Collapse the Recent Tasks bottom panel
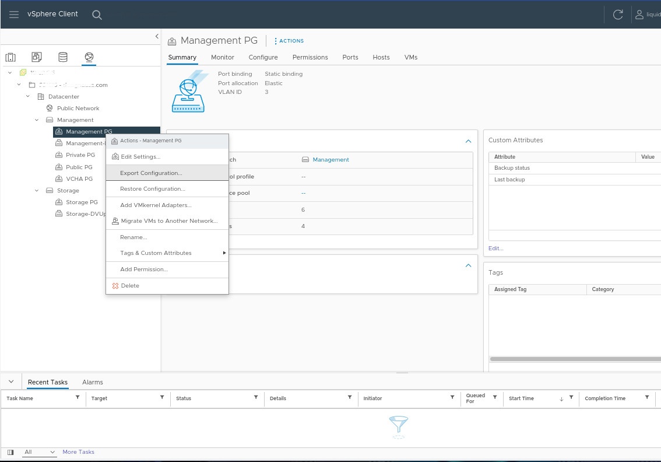 [x=10, y=381]
